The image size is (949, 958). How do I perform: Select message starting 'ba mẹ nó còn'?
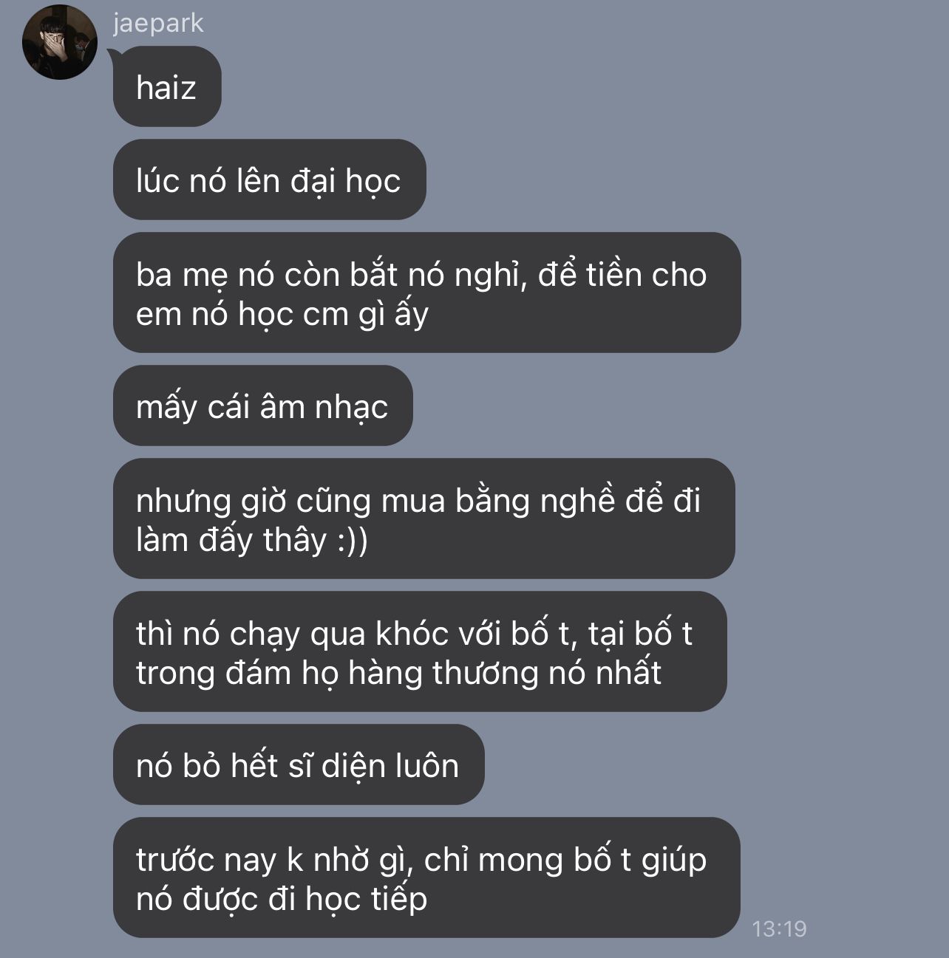point(427,292)
